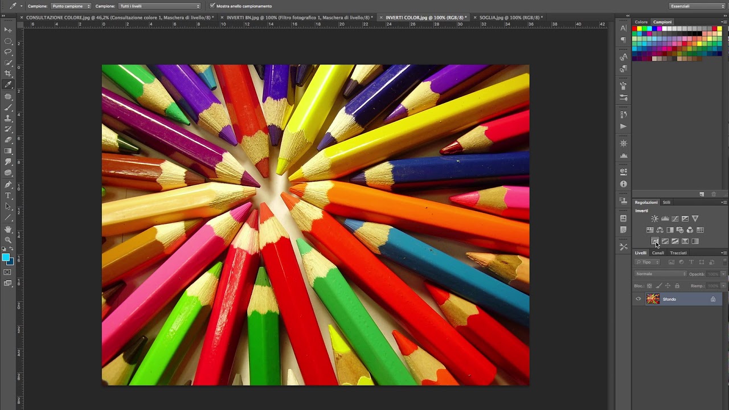Select the Lasso tool
This screenshot has width=729, height=410.
(8, 52)
